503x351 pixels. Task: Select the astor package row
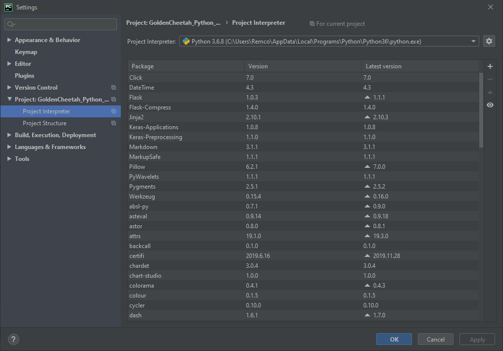(303, 226)
